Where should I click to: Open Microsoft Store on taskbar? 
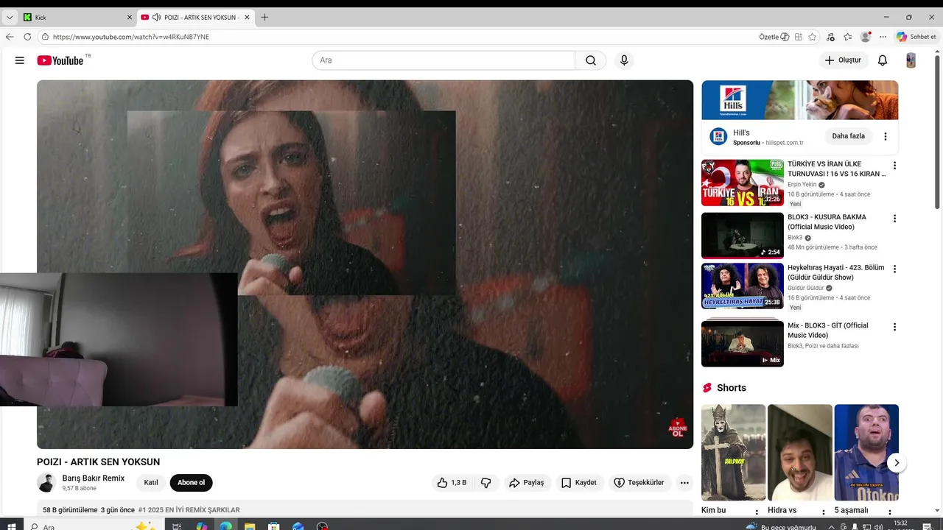(274, 526)
